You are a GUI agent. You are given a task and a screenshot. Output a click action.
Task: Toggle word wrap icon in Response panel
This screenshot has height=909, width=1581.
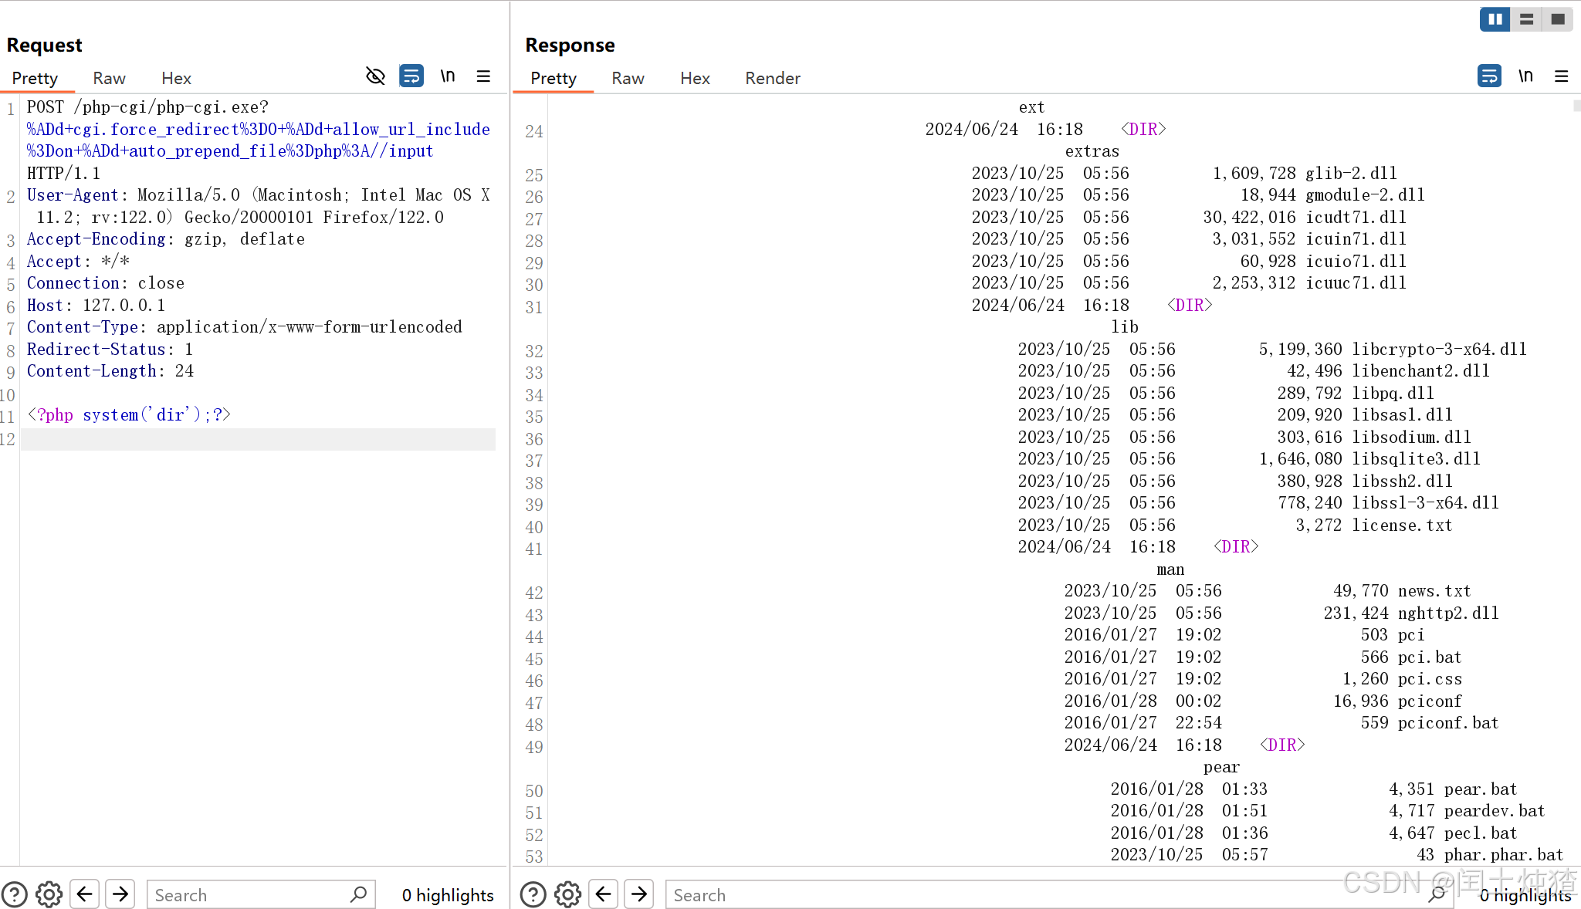point(1489,76)
